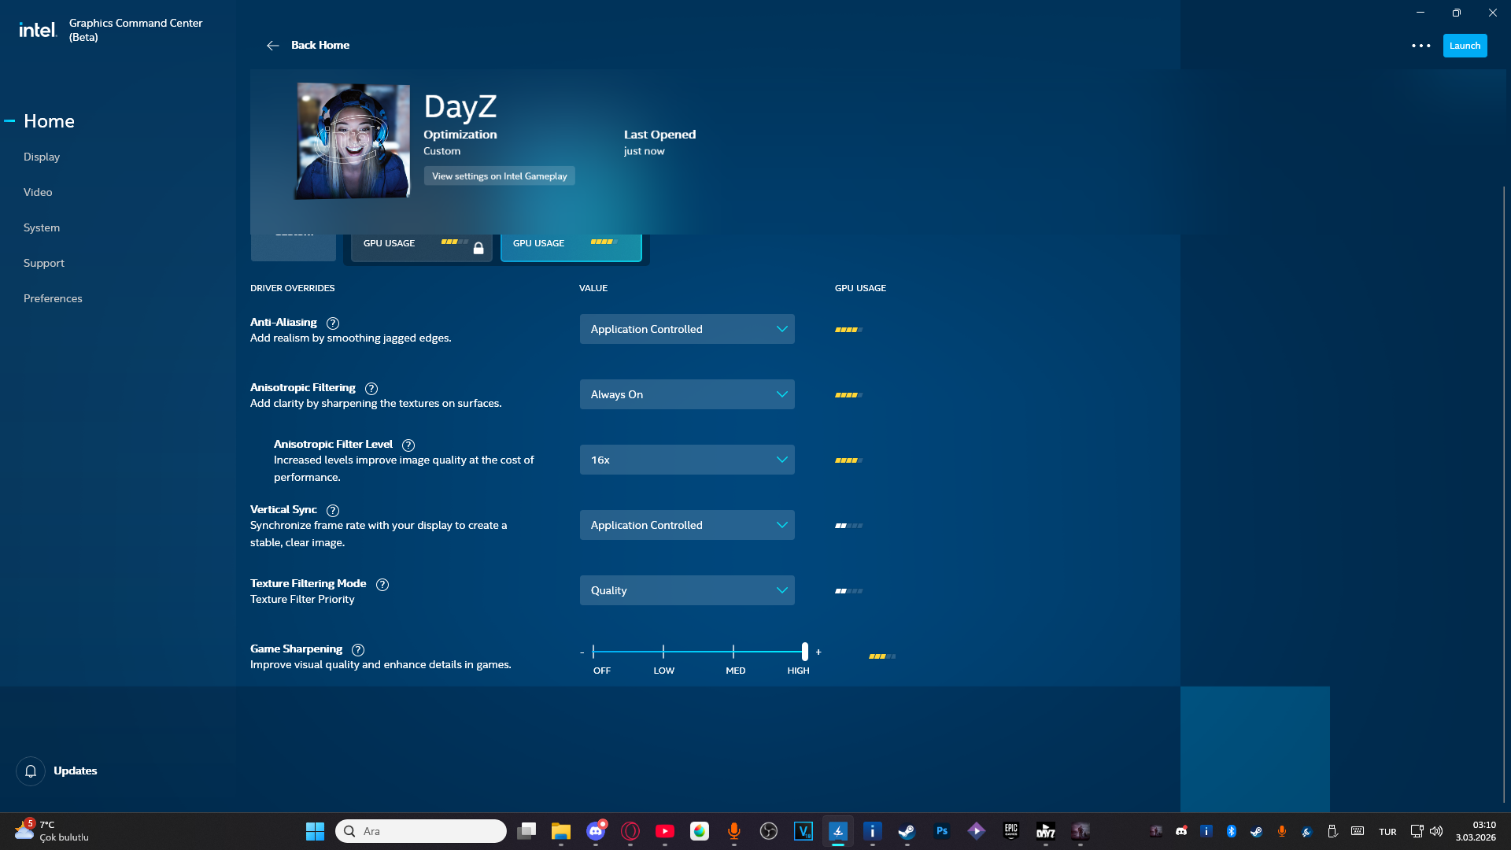This screenshot has height=850, width=1511.
Task: Click the Vertical Sync help icon
Action: click(333, 511)
